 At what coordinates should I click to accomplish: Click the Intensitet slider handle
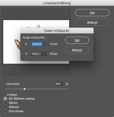point(25,89)
